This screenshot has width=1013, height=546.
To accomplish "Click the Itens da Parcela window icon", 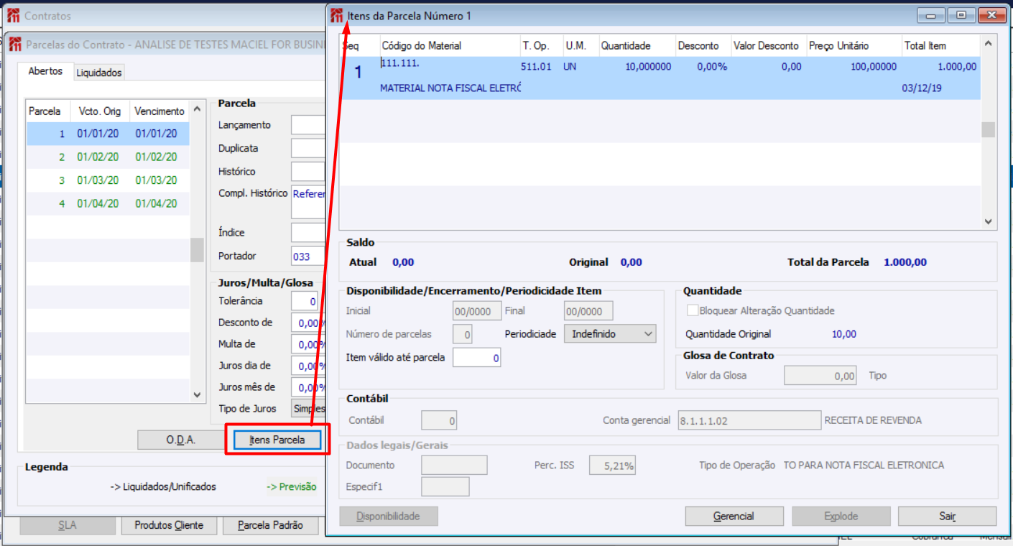I will (337, 15).
